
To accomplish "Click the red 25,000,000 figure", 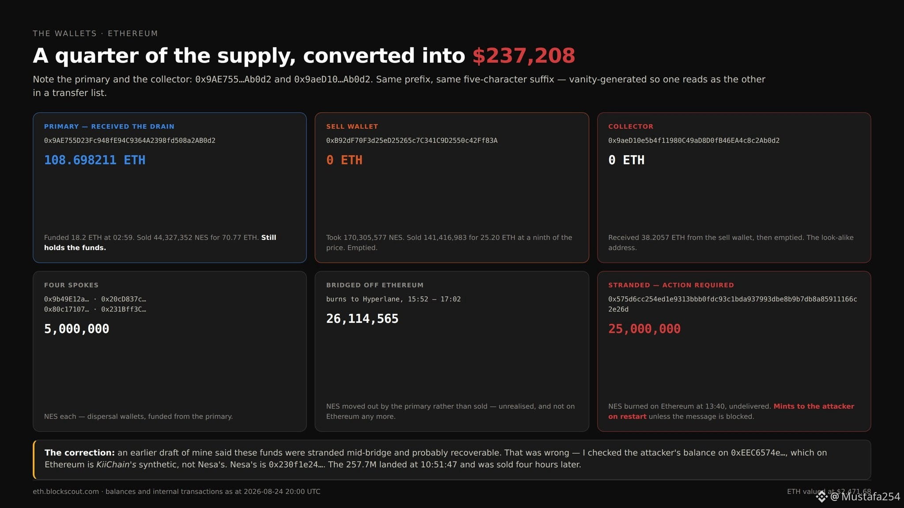I will [644, 329].
